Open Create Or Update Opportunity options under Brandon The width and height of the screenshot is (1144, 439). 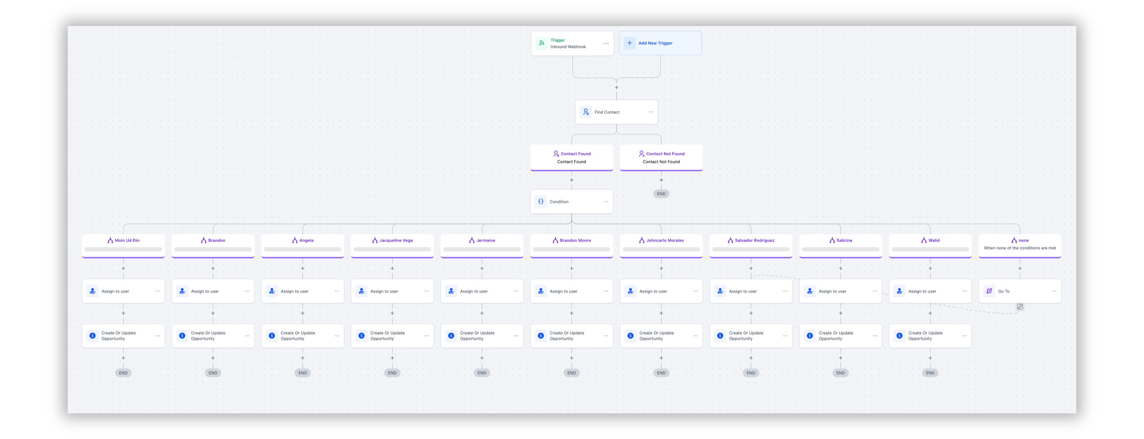[x=247, y=336]
